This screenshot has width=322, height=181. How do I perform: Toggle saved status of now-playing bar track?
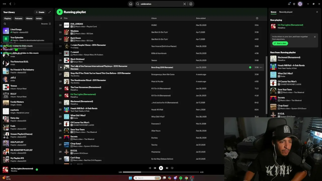coord(37,169)
